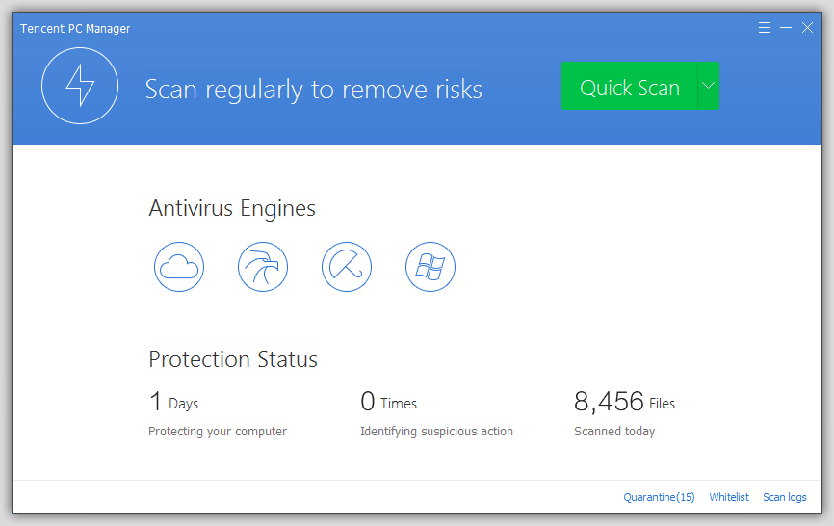Click the Protection Status heading
Image resolution: width=834 pixels, height=526 pixels.
233,359
